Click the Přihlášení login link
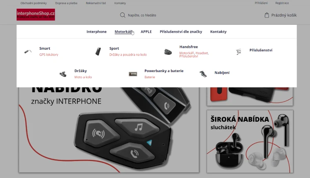The image size is (310, 178). 261,3
